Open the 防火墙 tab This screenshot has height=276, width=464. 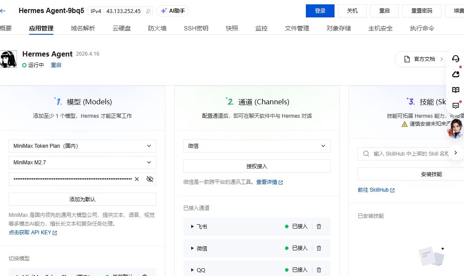(x=157, y=28)
